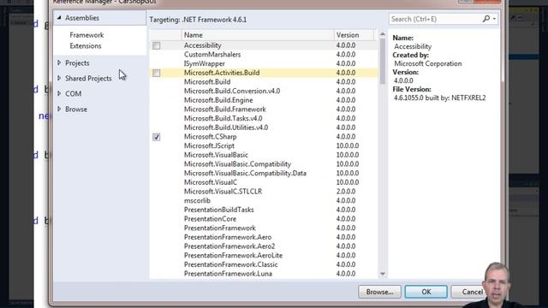The image size is (548, 308).
Task: Collapse the Assemblies section
Action: coord(59,17)
